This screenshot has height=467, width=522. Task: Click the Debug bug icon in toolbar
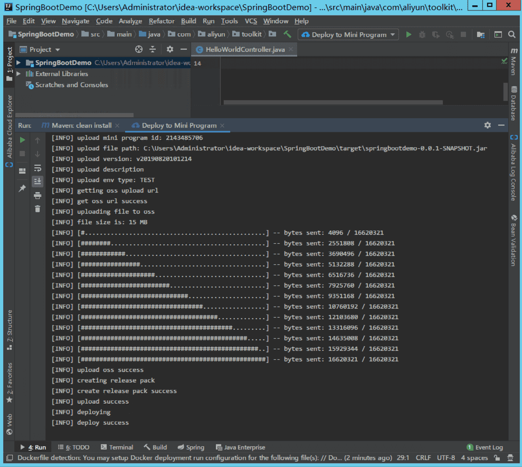tap(422, 35)
